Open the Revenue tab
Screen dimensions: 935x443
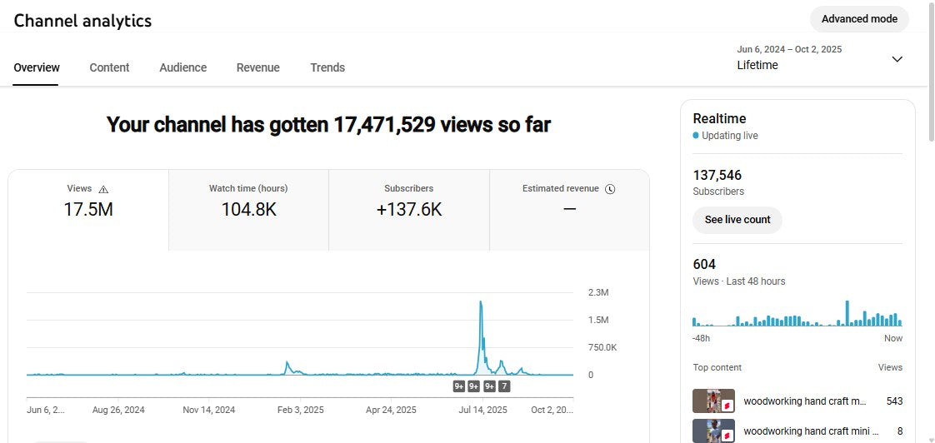click(x=257, y=67)
